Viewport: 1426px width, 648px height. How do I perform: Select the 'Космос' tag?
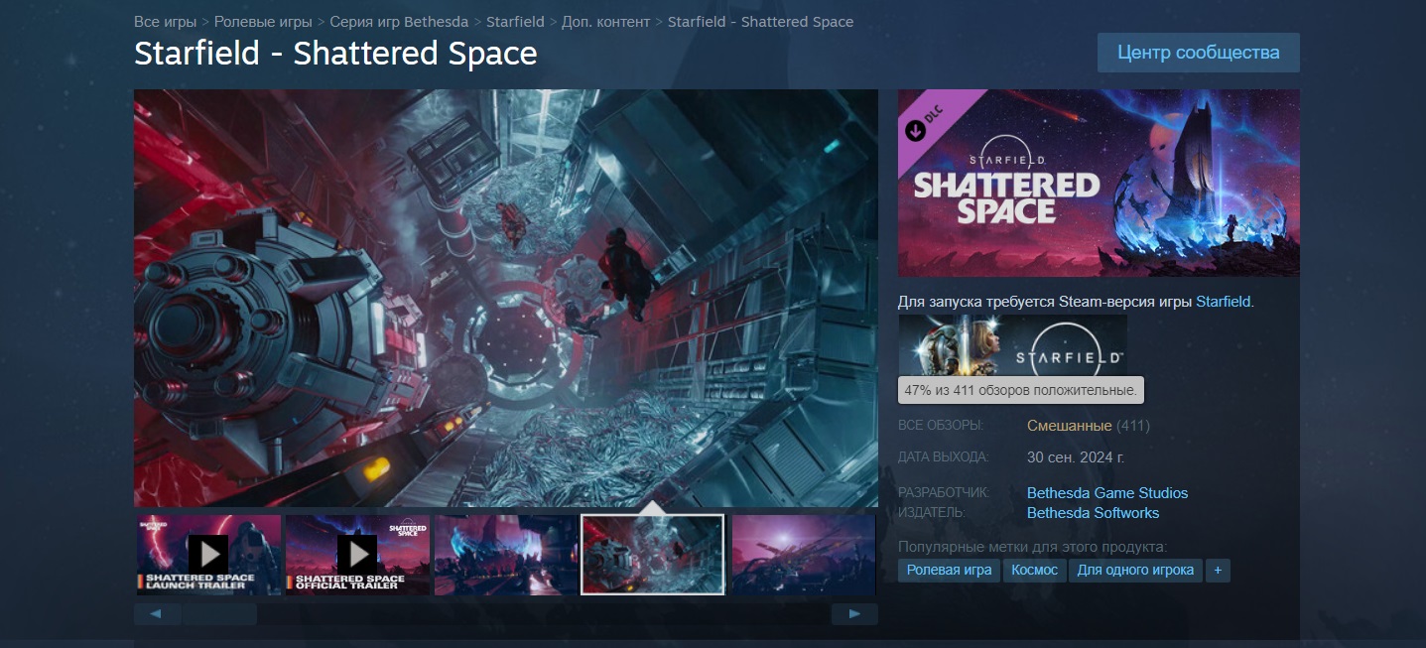pyautogui.click(x=1034, y=570)
